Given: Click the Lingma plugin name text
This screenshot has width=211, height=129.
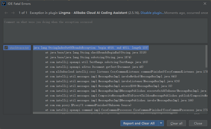Looking at the screenshot, I should 93,13.
